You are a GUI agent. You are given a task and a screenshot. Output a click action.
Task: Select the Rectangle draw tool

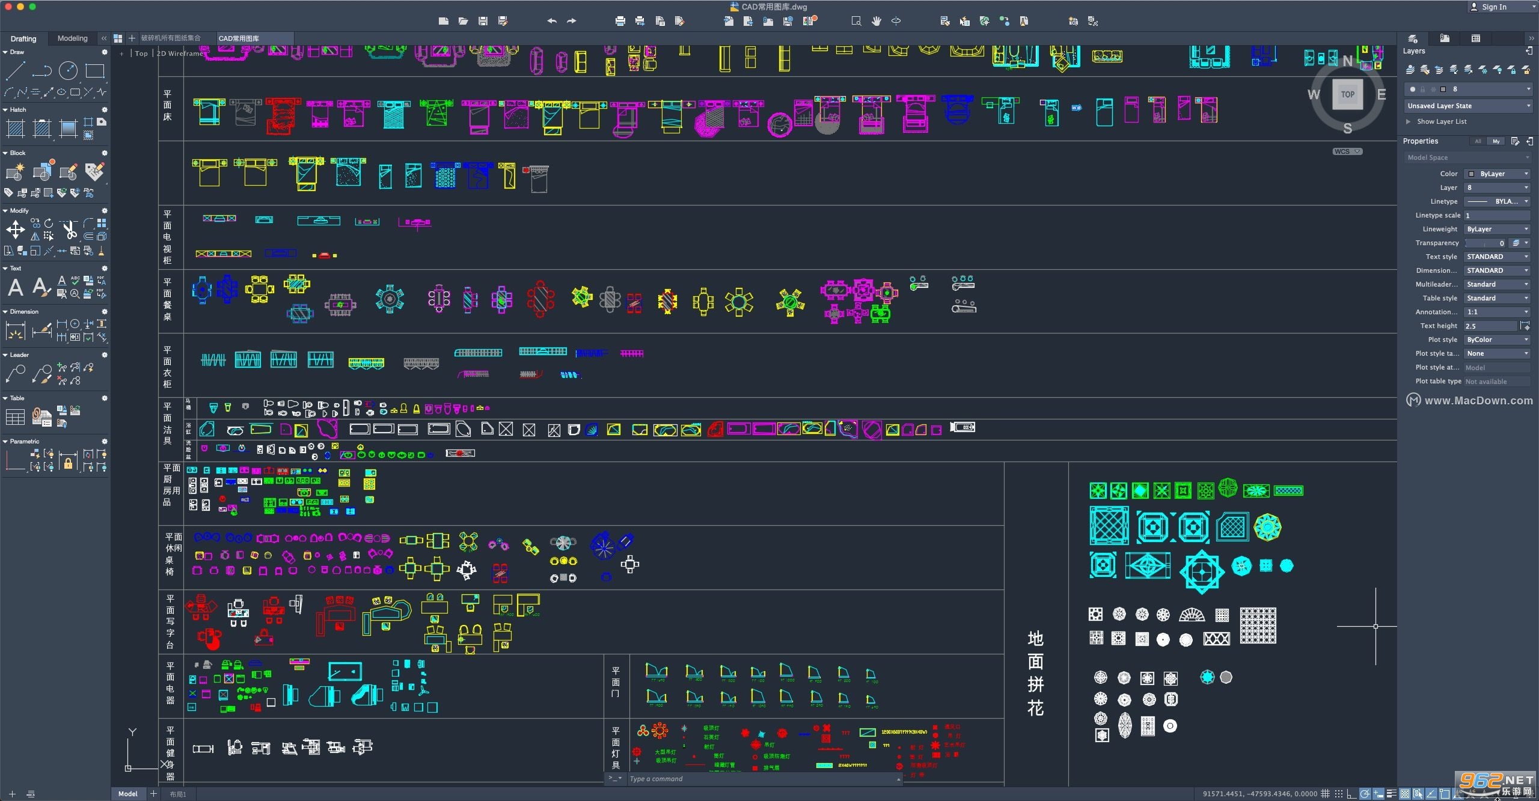95,71
